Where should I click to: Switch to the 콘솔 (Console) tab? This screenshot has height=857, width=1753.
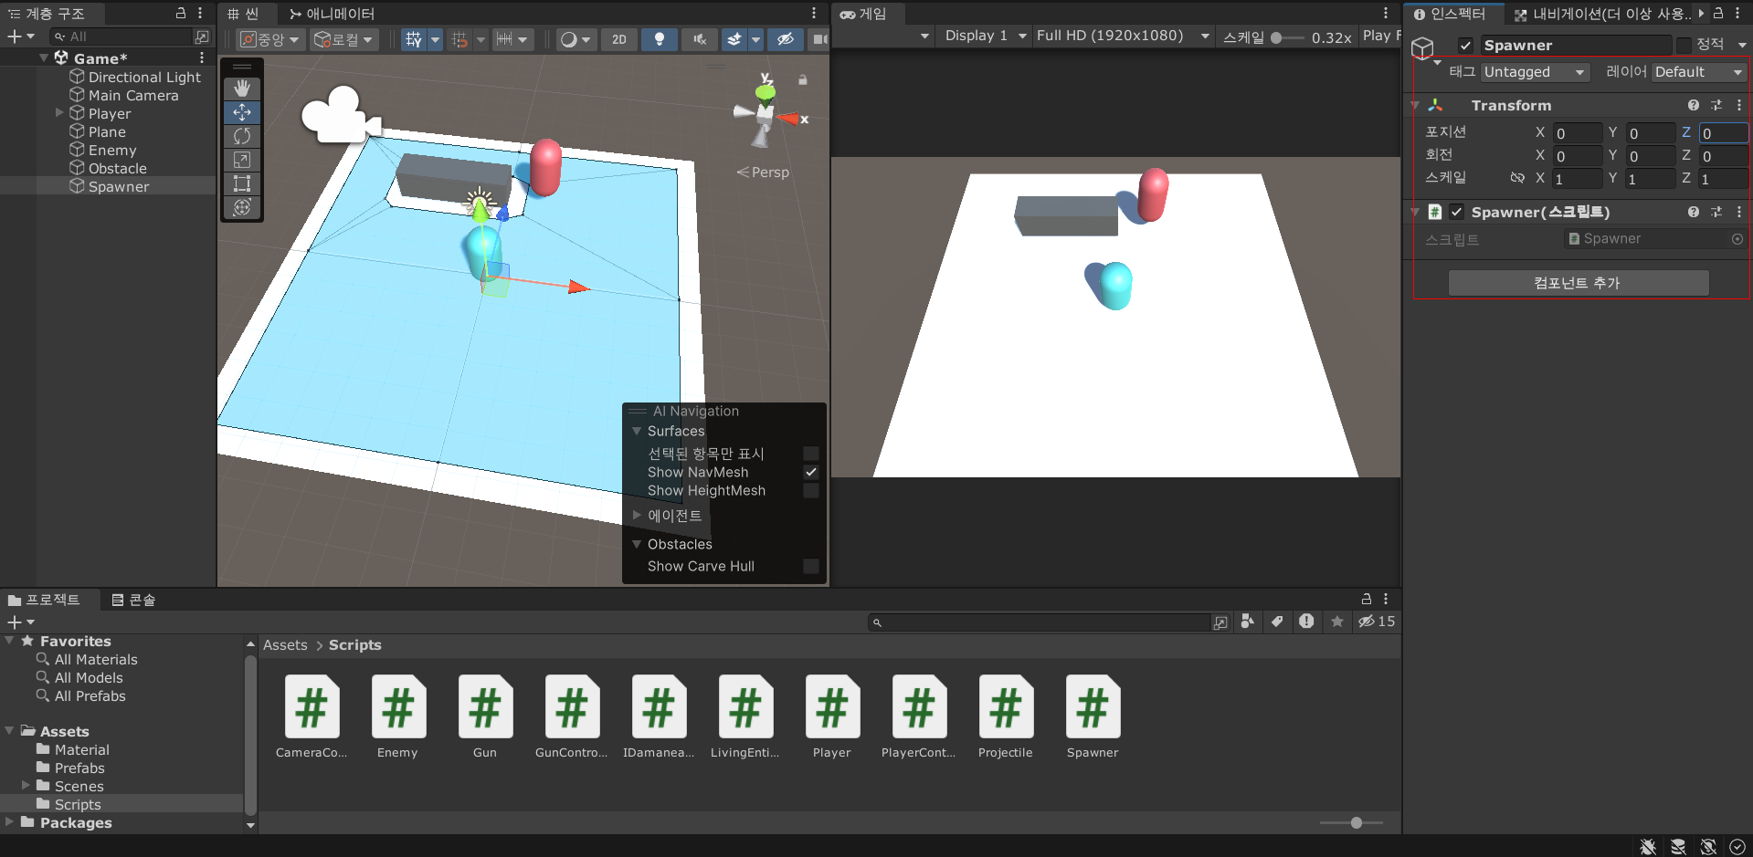[x=133, y=600]
